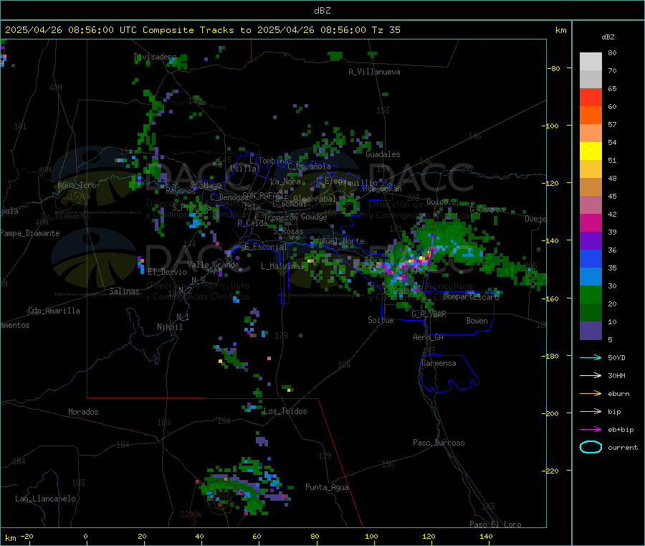Click the dBZ title at top
This screenshot has height=546, width=645.
pyautogui.click(x=322, y=11)
